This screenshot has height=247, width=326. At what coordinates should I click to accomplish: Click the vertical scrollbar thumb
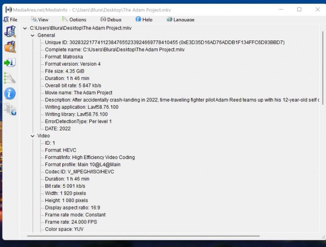[x=323, y=68]
